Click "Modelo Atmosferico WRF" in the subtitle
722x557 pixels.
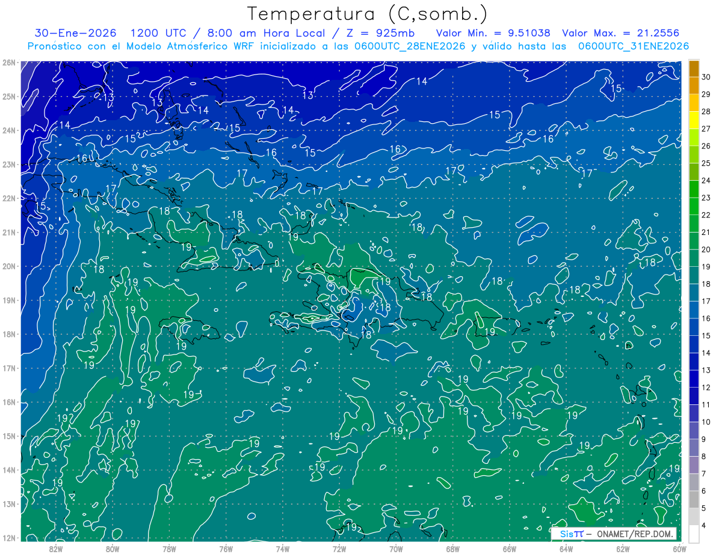[191, 46]
